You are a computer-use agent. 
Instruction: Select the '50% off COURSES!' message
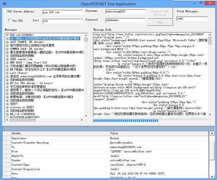(22, 35)
